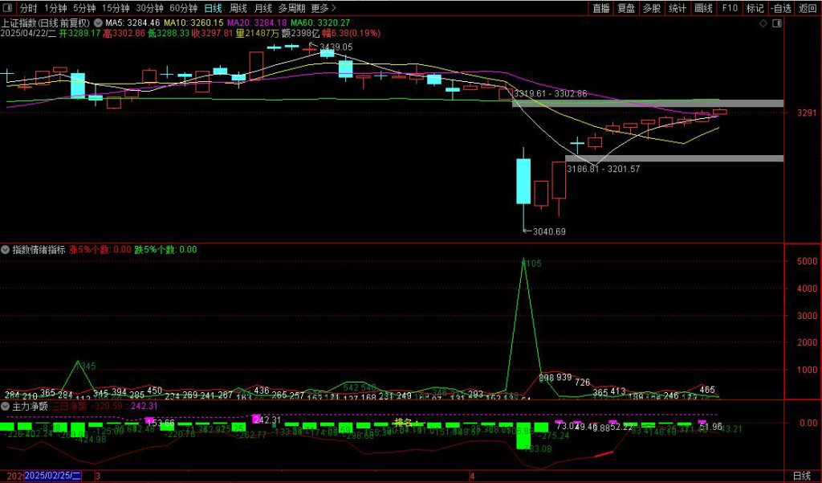Select the 60分钟 timeframe tab

point(183,8)
